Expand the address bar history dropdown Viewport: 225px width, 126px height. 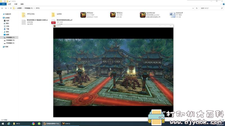(x=193, y=8)
